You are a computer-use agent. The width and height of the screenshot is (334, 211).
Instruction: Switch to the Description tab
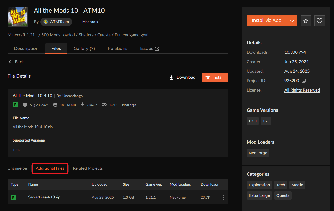[x=26, y=48]
